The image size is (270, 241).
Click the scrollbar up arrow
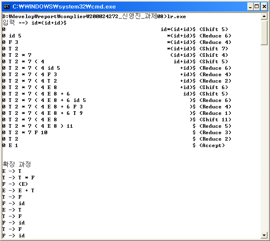(264, 17)
